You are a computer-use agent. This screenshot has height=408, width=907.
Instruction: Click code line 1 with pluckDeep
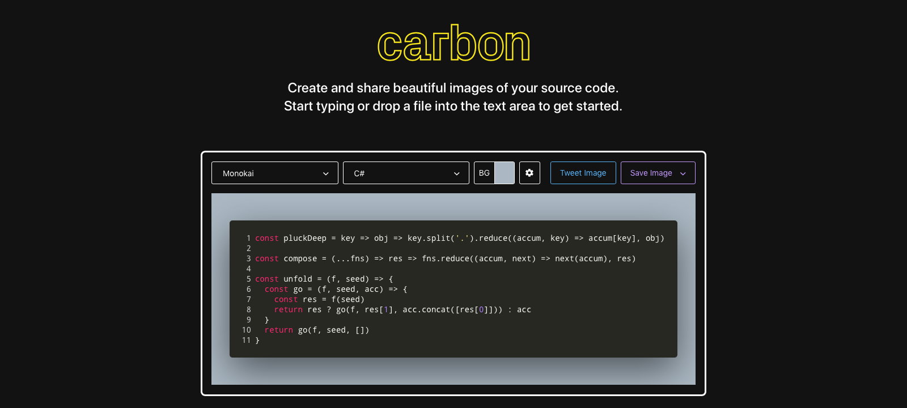tap(459, 238)
